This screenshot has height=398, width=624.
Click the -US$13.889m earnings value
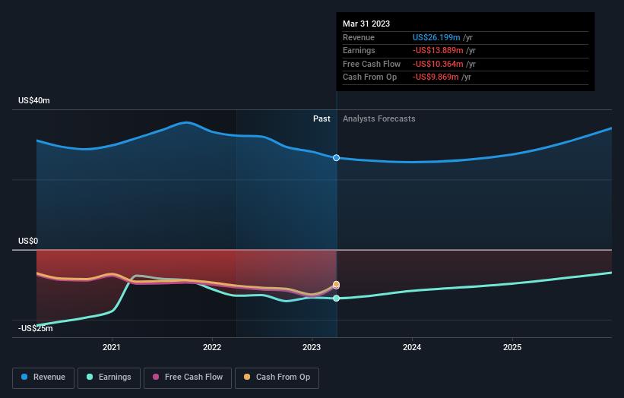pyautogui.click(x=438, y=50)
